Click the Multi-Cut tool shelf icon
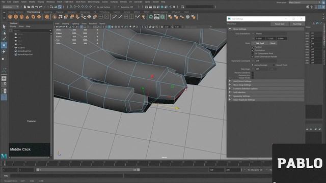Screen dimensions: 326x183 coord(114,17)
